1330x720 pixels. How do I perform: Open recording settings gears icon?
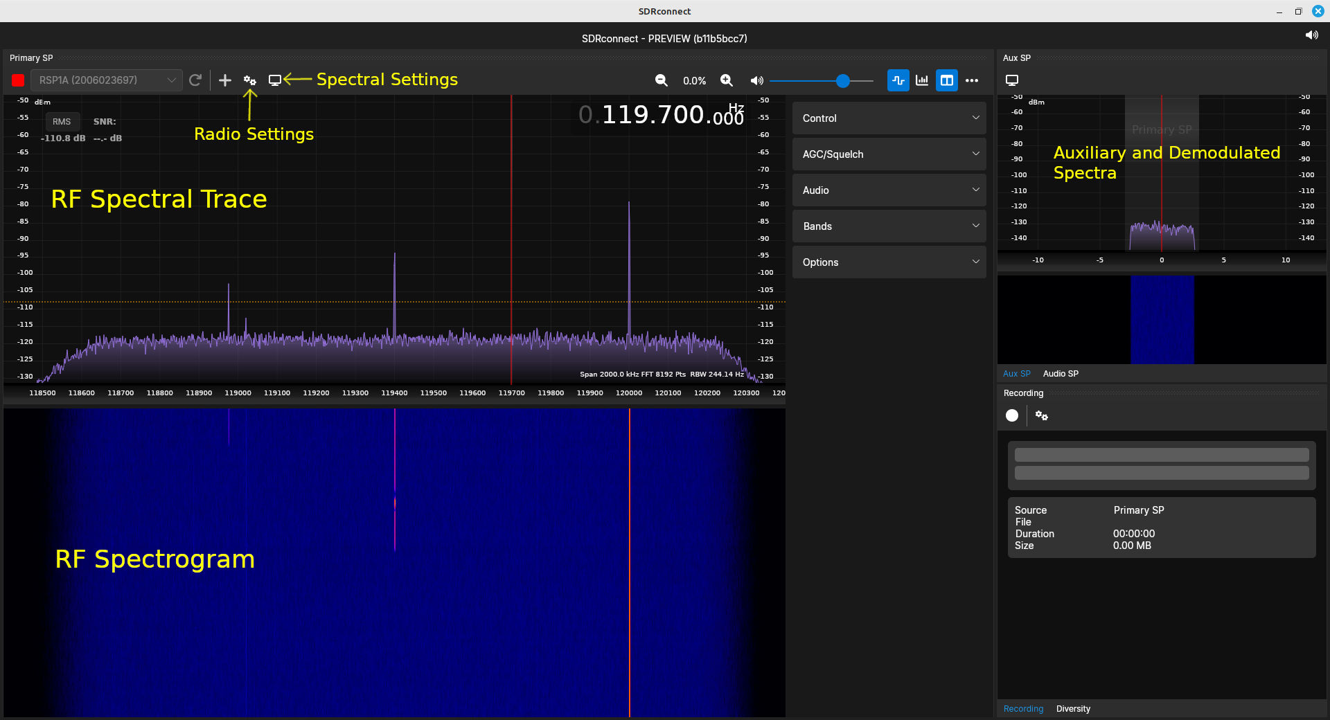coord(1042,415)
